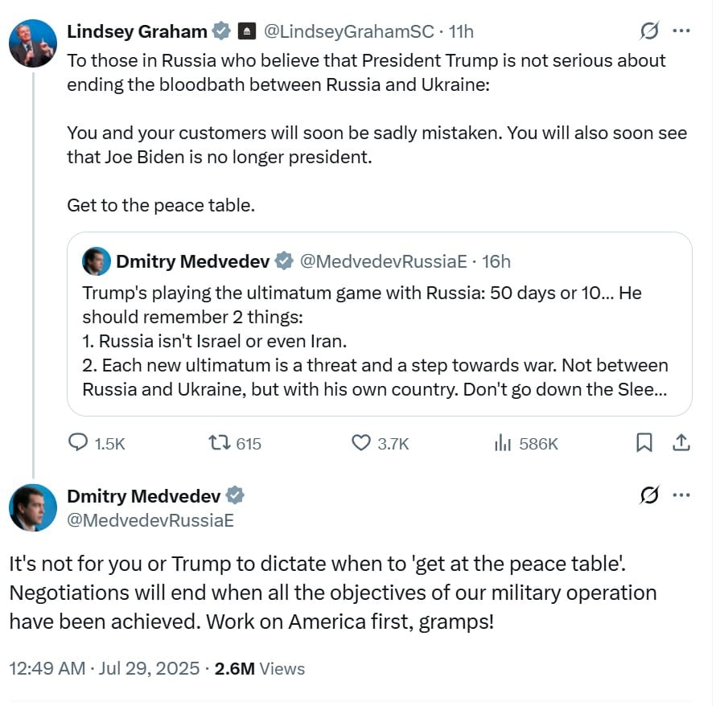The width and height of the screenshot is (720, 706).
Task: Click the @LindseyGrahamSC handle
Action: click(349, 31)
